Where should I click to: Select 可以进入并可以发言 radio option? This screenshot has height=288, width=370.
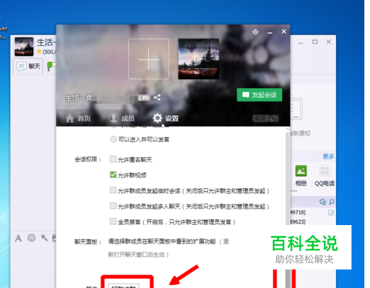113,139
